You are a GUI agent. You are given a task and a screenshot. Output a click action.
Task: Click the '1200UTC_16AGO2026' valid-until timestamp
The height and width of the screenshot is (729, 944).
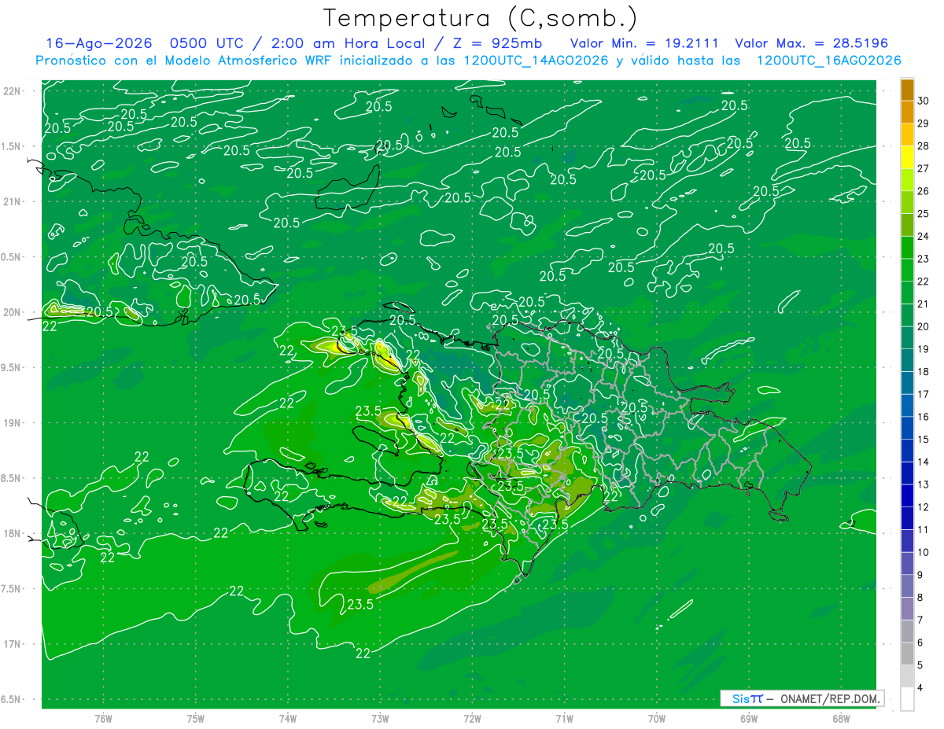click(x=828, y=61)
